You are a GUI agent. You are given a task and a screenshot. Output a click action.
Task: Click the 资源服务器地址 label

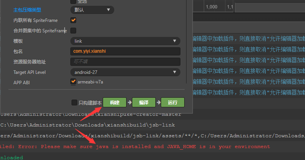pyautogui.click(x=29, y=62)
